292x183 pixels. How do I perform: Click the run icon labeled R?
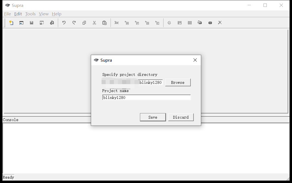(x=127, y=23)
